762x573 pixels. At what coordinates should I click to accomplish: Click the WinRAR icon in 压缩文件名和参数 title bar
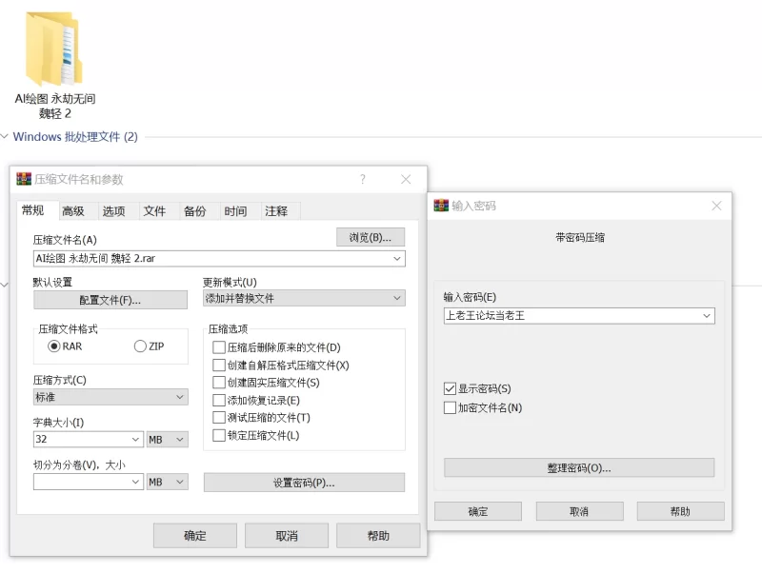[23, 179]
